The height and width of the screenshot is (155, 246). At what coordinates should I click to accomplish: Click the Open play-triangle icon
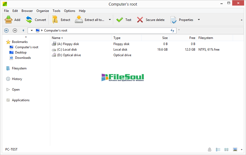pyautogui.click(x=8, y=90)
